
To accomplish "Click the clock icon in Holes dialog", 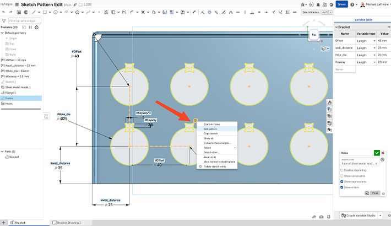I will [x=383, y=159].
